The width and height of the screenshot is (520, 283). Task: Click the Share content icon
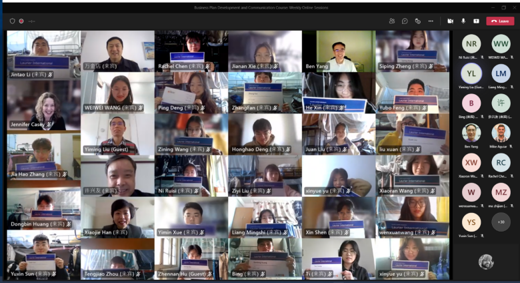(476, 21)
